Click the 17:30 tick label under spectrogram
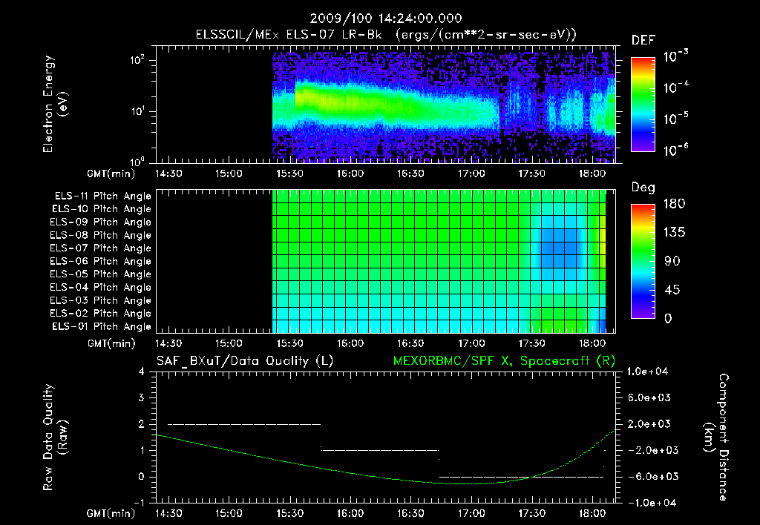The height and width of the screenshot is (525, 760). click(531, 174)
